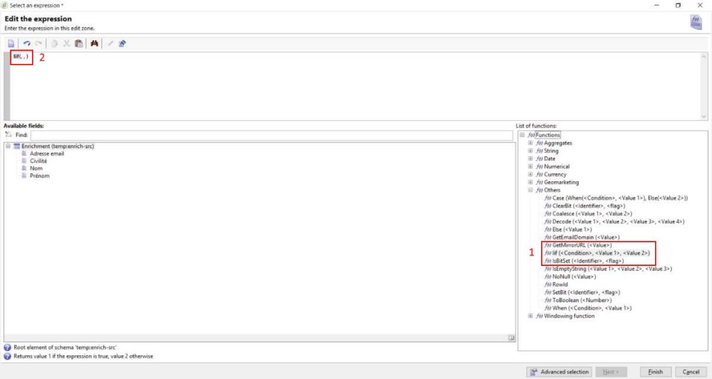The height and width of the screenshot is (379, 712).
Task: Click the Enrichment table icon
Action: tap(17, 146)
